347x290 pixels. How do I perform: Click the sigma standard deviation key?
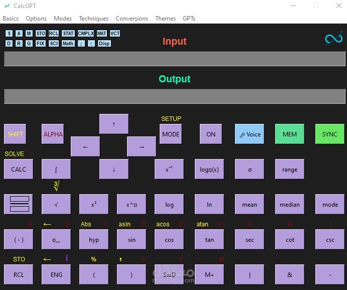click(250, 169)
